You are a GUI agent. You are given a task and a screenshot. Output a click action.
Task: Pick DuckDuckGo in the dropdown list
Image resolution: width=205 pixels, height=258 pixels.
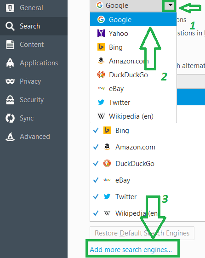point(133,75)
